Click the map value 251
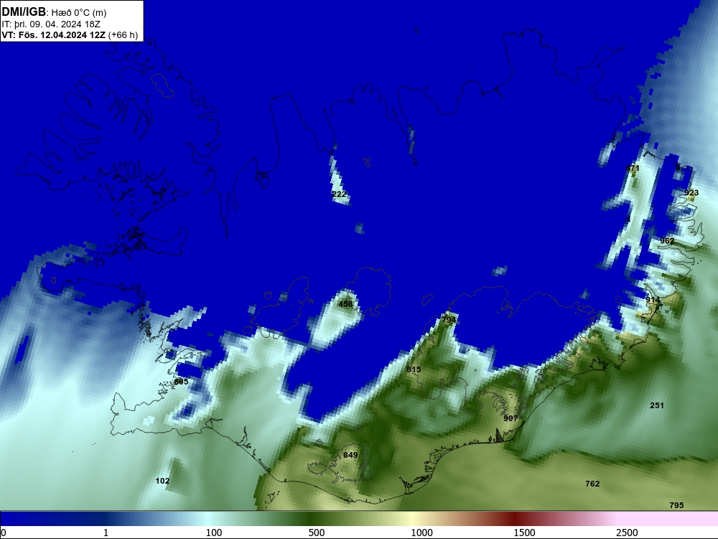Screen dimensions: 718x539 coord(657,405)
